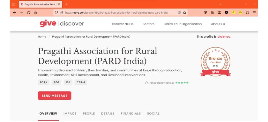Reload the current page
268x122 pixels.
(x=28, y=13)
